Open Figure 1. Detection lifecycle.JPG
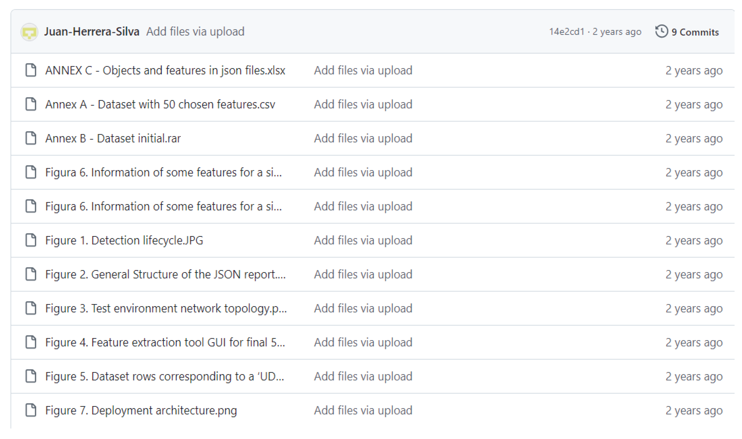This screenshot has height=439, width=742. pyautogui.click(x=124, y=241)
